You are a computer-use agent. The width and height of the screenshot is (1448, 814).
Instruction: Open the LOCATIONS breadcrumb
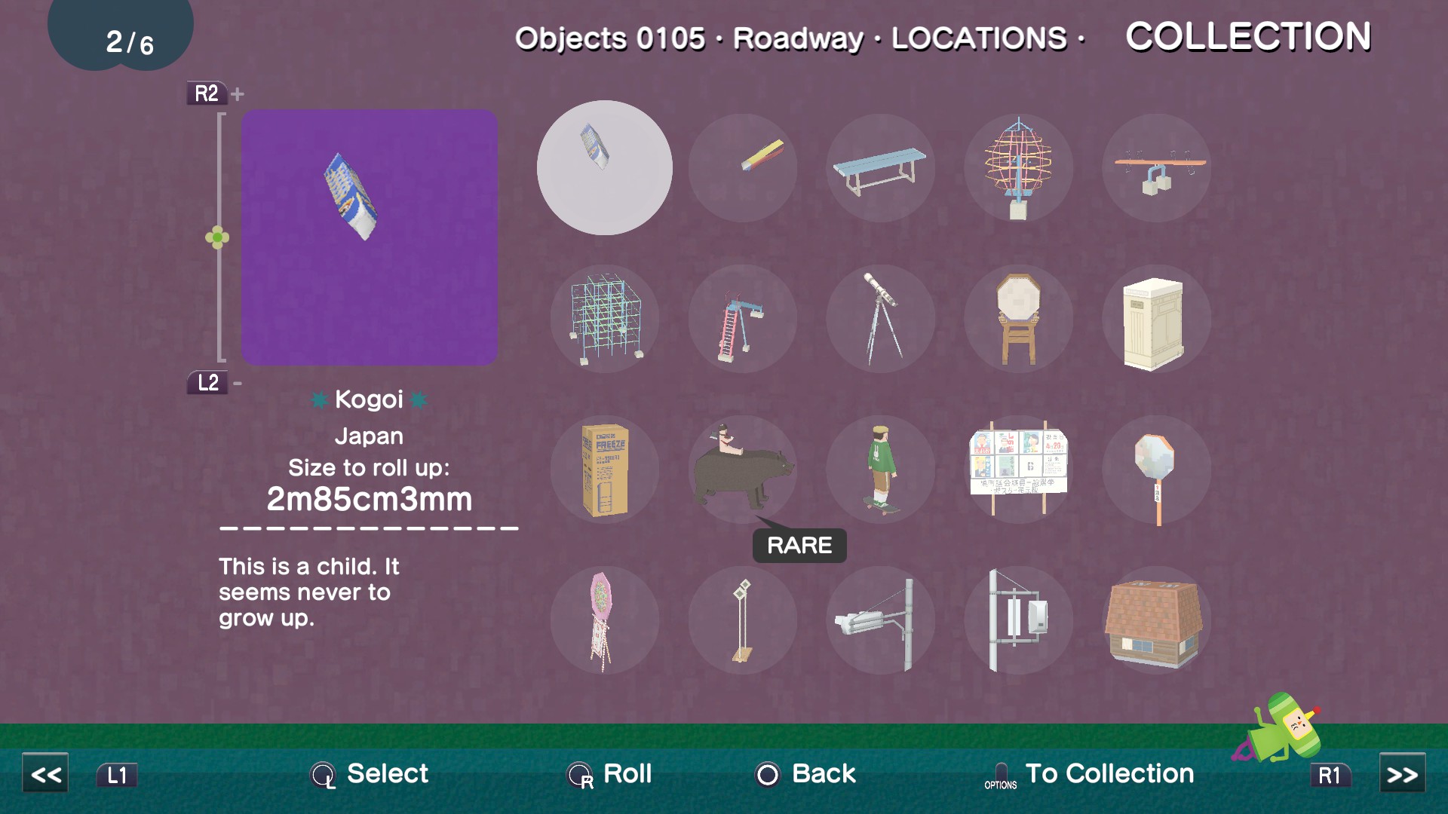(x=979, y=38)
